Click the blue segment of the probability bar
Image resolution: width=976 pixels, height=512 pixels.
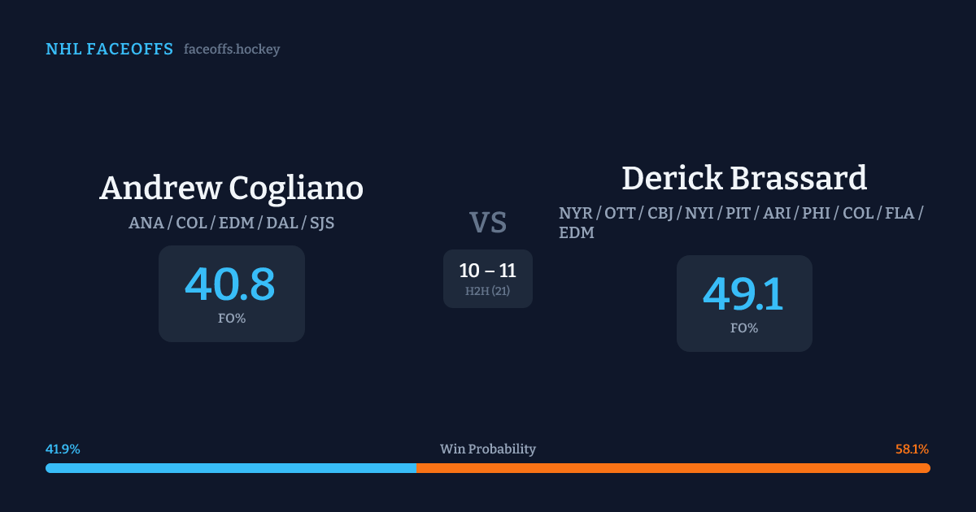tap(231, 468)
